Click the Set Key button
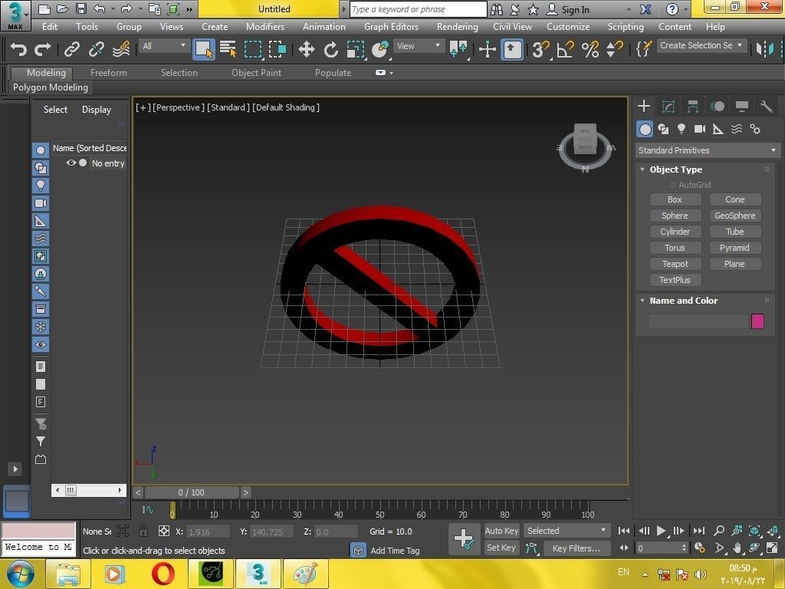The width and height of the screenshot is (785, 589). (x=501, y=548)
